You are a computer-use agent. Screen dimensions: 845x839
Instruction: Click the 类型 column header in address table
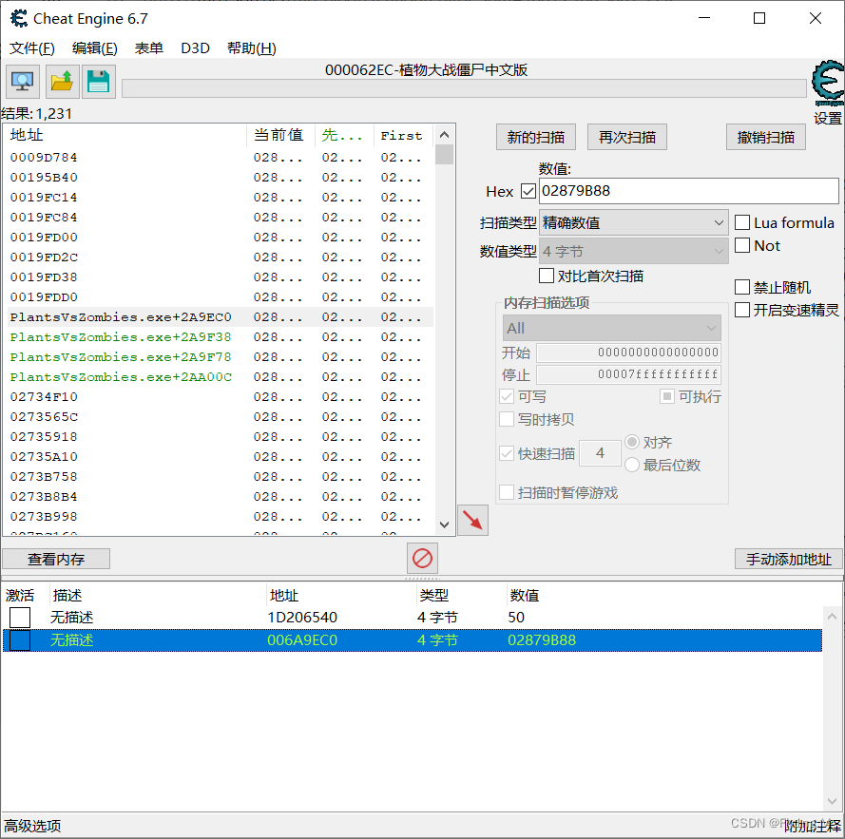point(462,596)
